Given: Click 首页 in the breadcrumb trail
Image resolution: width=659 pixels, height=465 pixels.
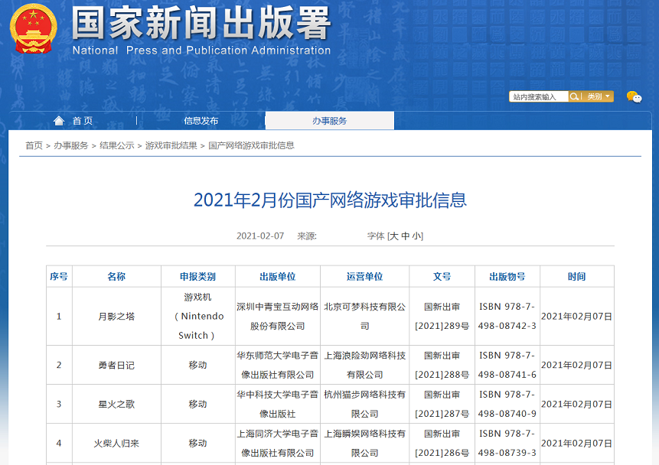Looking at the screenshot, I should pos(34,145).
